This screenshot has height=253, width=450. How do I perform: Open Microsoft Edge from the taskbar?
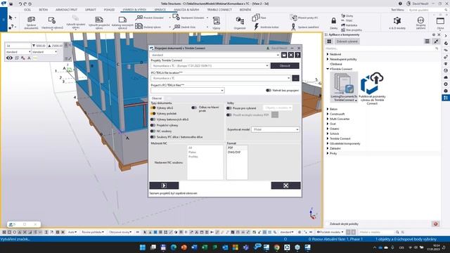coord(174,247)
